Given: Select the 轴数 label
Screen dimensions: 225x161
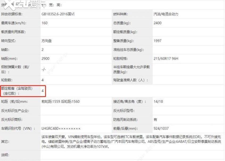Looking at the screenshot, I should 5,50.
